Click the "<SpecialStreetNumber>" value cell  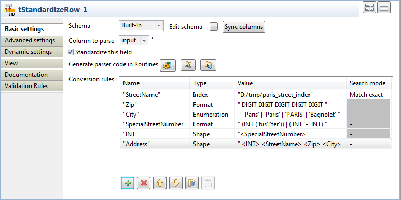[291, 134]
